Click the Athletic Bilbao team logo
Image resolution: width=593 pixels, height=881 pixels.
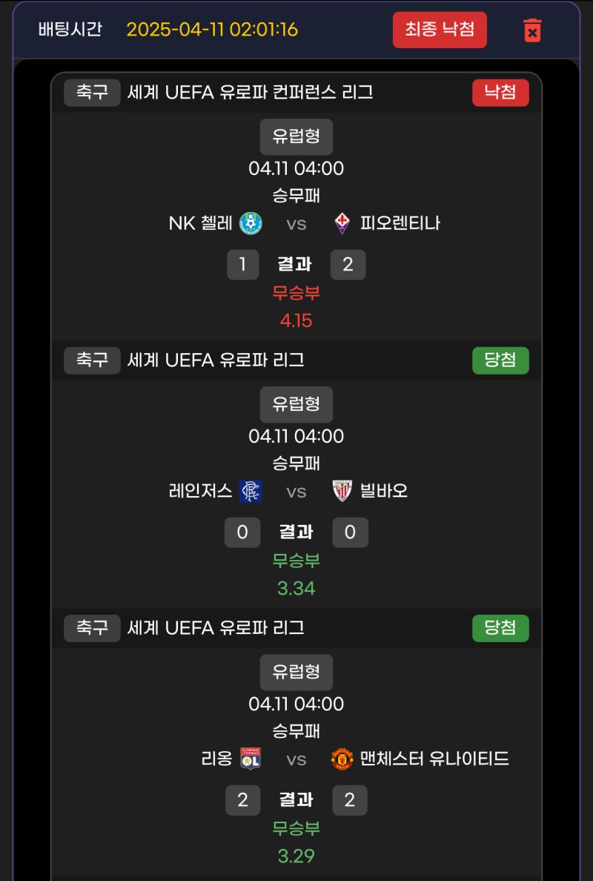(x=342, y=491)
